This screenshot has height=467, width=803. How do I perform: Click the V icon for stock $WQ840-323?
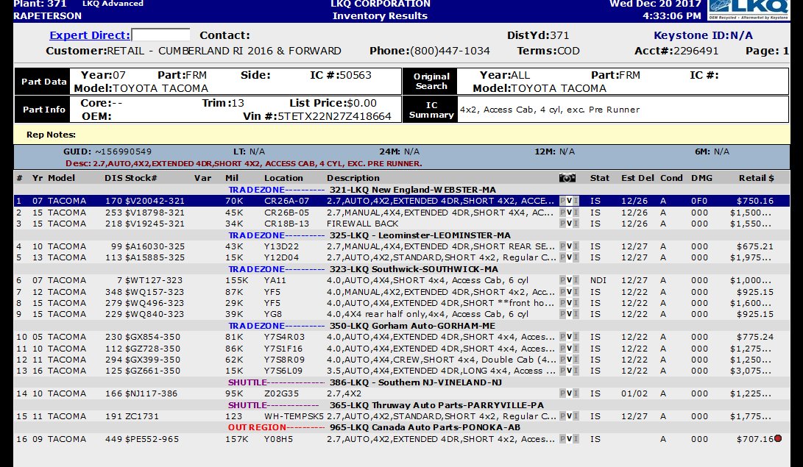(570, 314)
